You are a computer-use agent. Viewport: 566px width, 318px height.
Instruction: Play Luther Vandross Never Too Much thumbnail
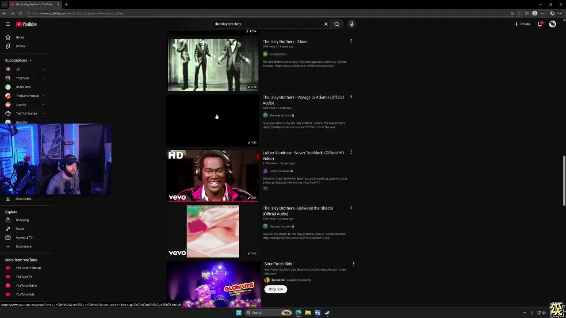tap(213, 176)
